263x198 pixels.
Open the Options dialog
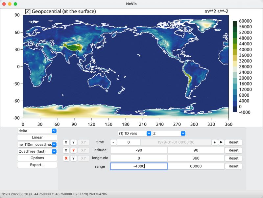click(x=37, y=158)
